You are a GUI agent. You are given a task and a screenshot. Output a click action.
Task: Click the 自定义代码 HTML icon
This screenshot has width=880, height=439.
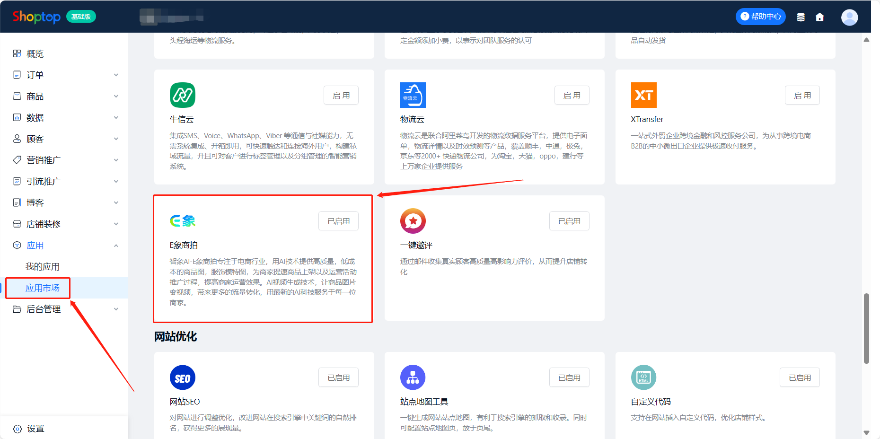643,378
